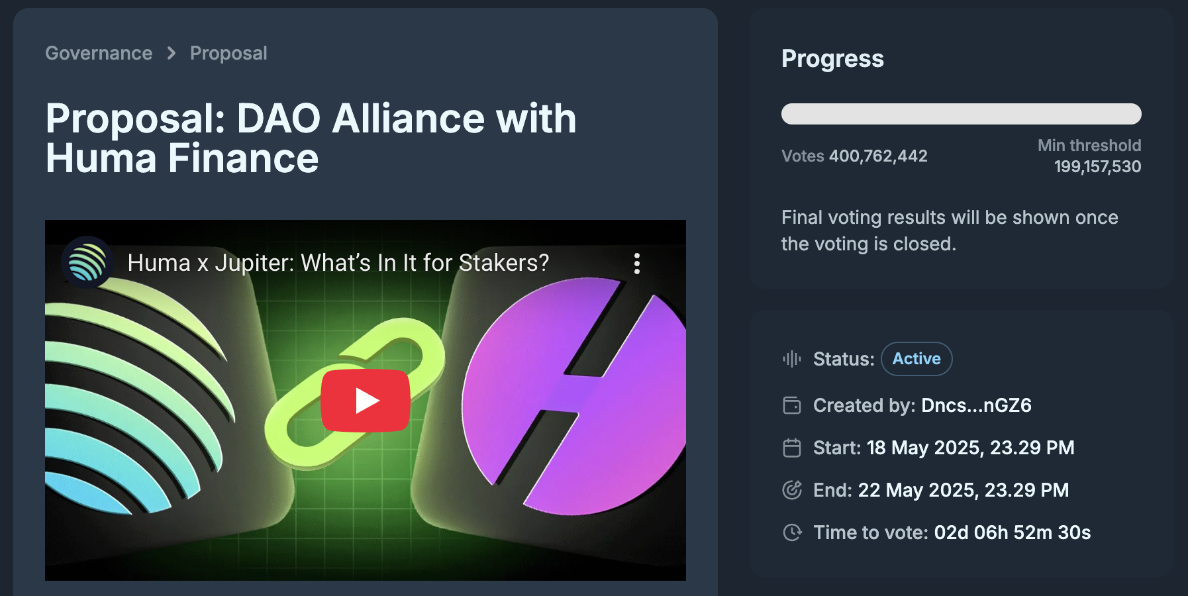Open the video's three-dot options menu
1188x596 pixels.
(637, 264)
